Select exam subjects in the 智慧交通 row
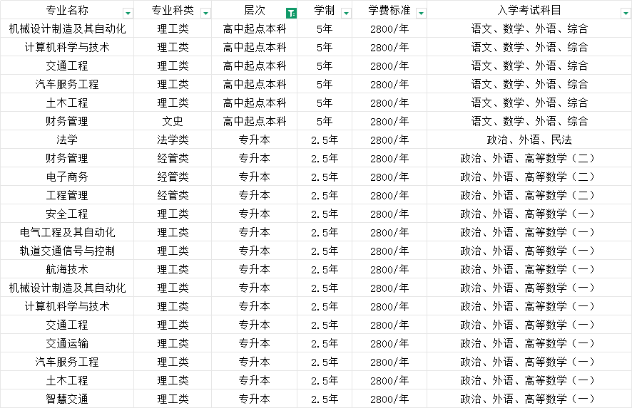This screenshot has width=632, height=408. [x=529, y=399]
